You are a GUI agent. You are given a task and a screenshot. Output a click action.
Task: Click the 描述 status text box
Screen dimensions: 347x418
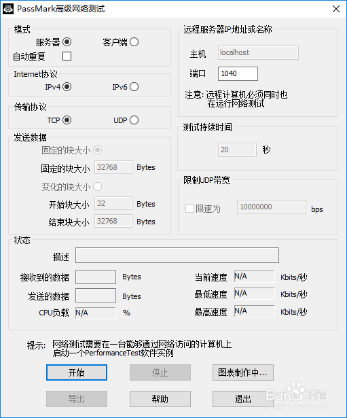click(177, 256)
